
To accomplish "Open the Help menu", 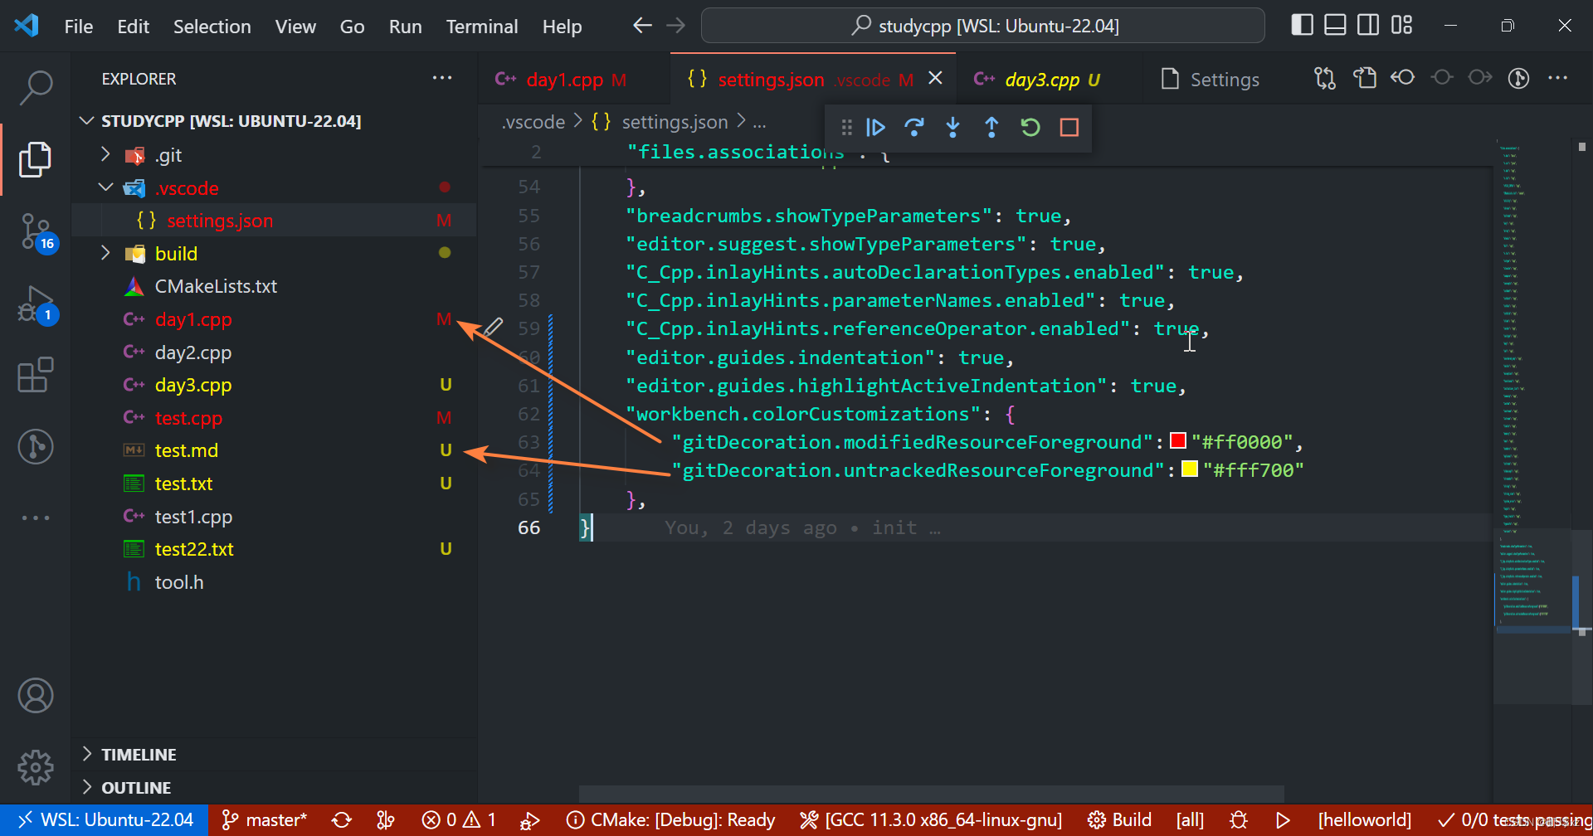I will point(563,27).
